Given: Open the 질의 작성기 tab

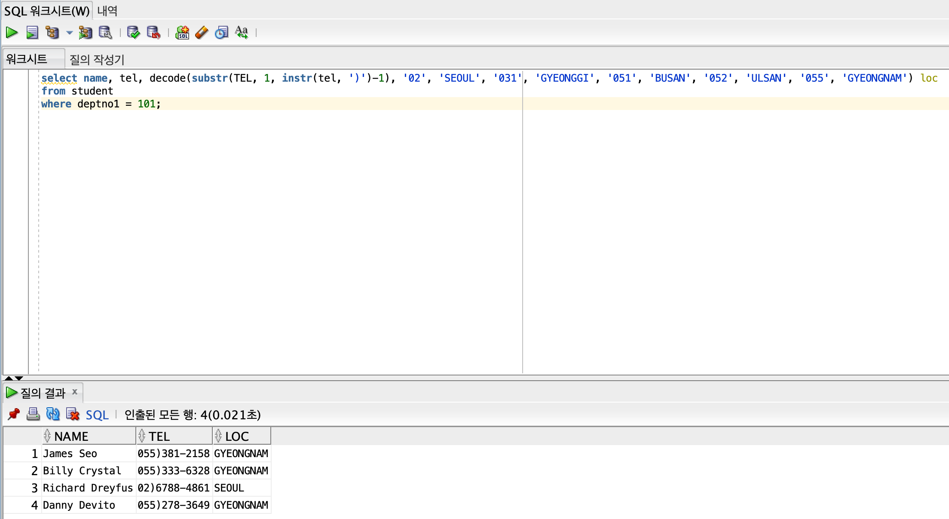Looking at the screenshot, I should click(x=97, y=59).
